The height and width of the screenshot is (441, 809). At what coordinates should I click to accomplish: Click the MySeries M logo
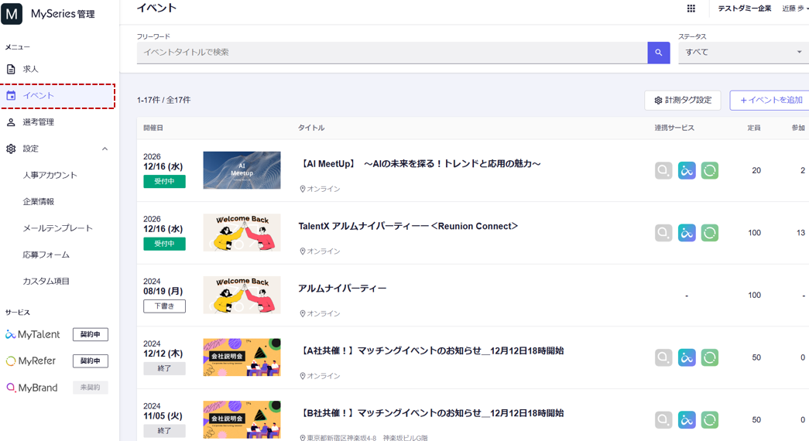(12, 14)
